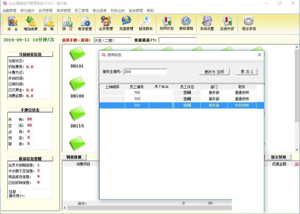Click 退出系统 gear icon
The width and height of the screenshot is (300, 214).
click(249, 24)
